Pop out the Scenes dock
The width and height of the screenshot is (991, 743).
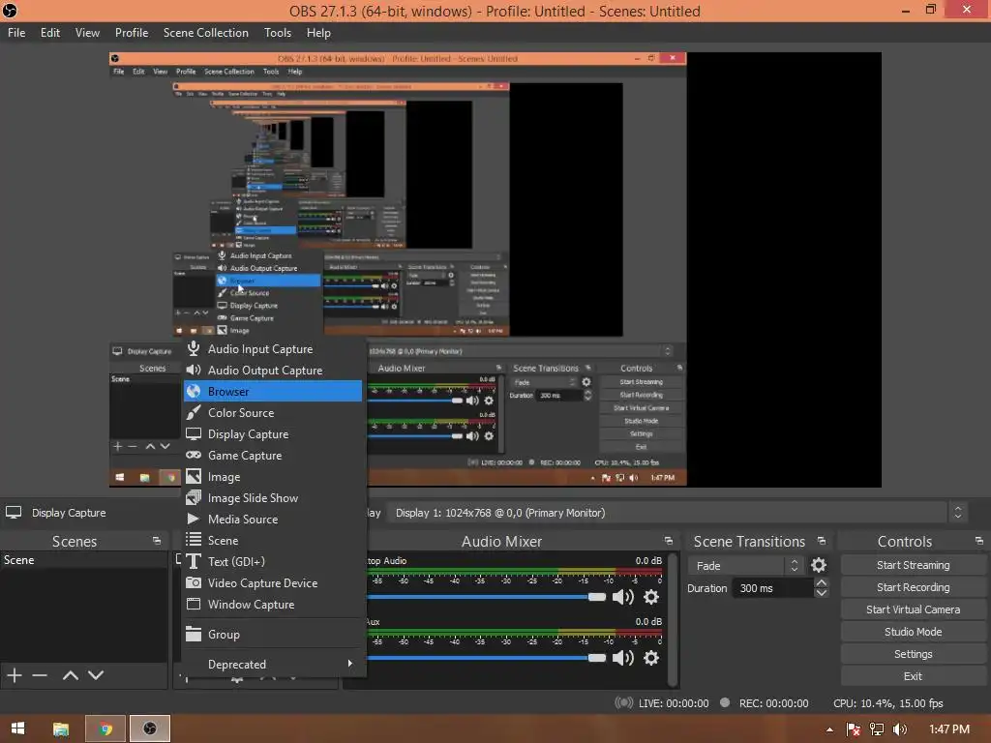tap(157, 541)
